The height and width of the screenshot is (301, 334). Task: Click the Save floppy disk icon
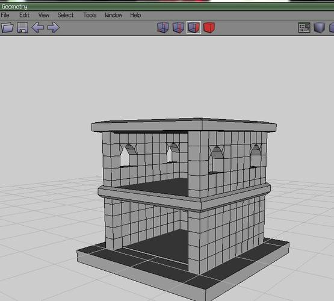(x=23, y=28)
